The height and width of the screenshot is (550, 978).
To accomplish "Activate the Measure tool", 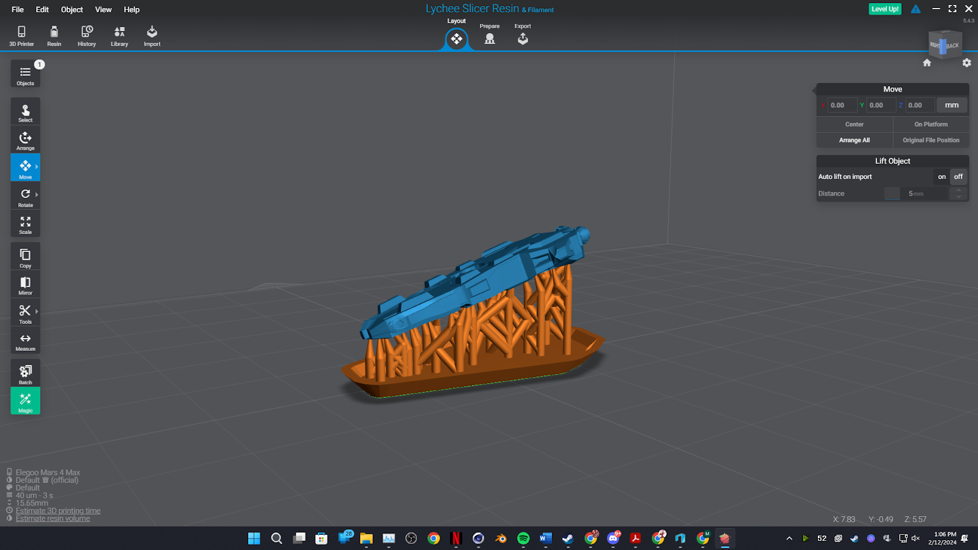I will pos(25,341).
